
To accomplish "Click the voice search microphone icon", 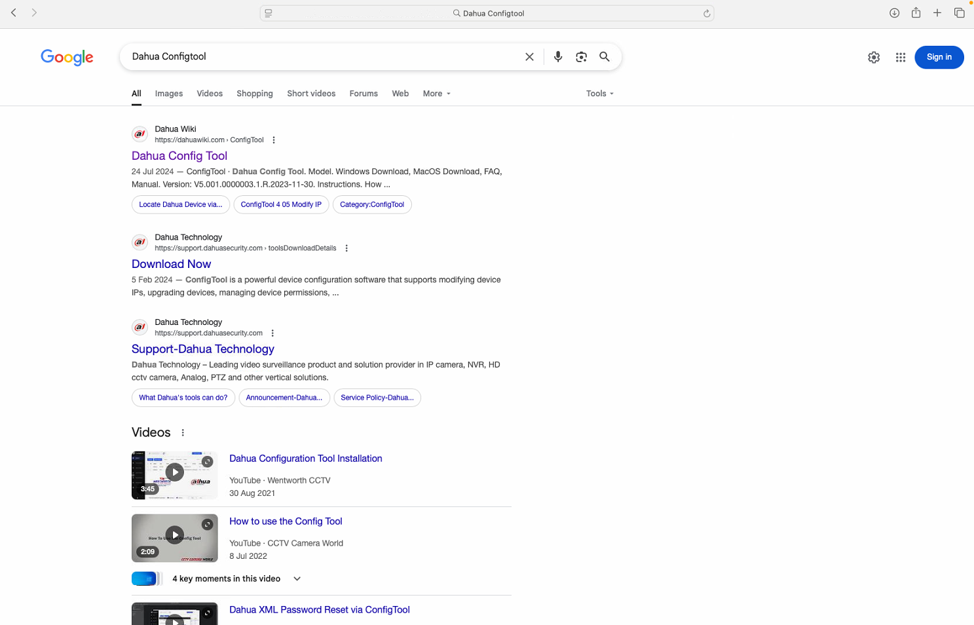I will [557, 57].
